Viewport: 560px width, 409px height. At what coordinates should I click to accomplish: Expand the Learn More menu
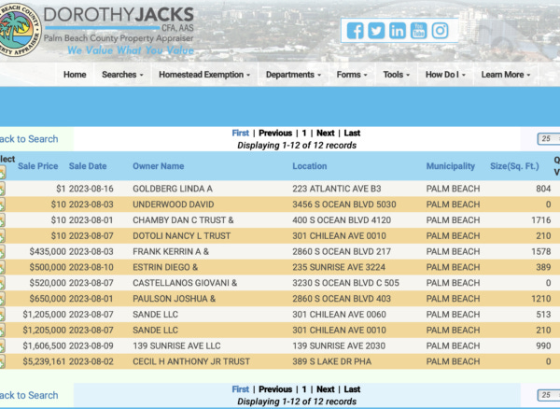(x=505, y=75)
